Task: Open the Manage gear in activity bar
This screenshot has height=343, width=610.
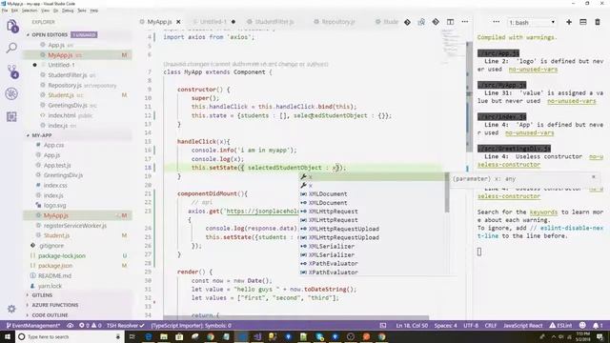Action: (11, 309)
